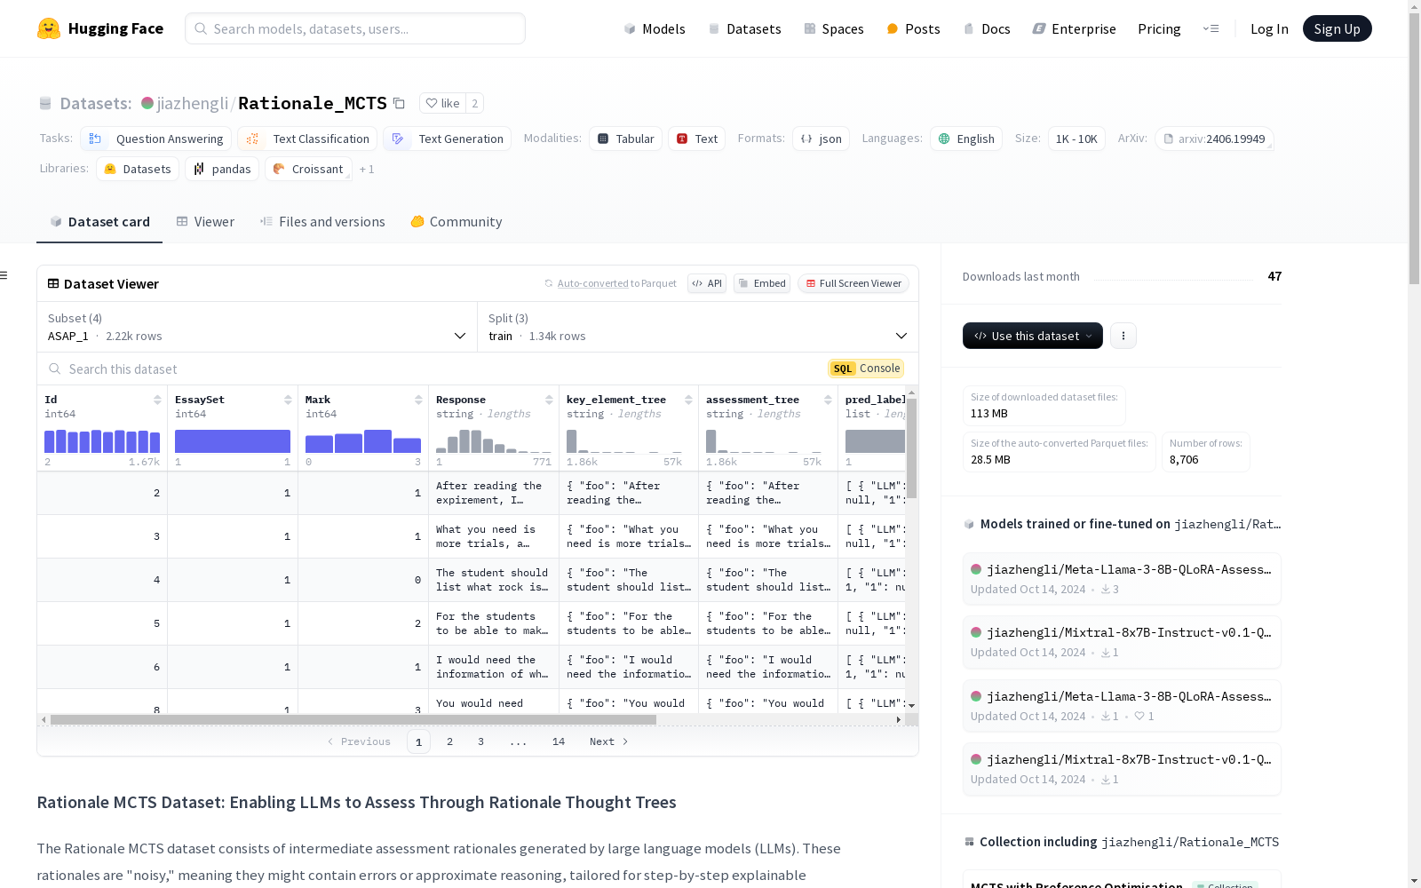Image resolution: width=1421 pixels, height=888 pixels.
Task: Click the Response cell 'After reading the expirement'
Action: (493, 493)
